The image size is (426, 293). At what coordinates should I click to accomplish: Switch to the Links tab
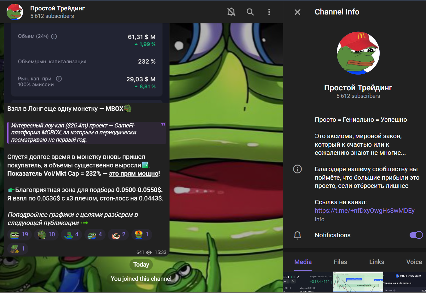[377, 262]
